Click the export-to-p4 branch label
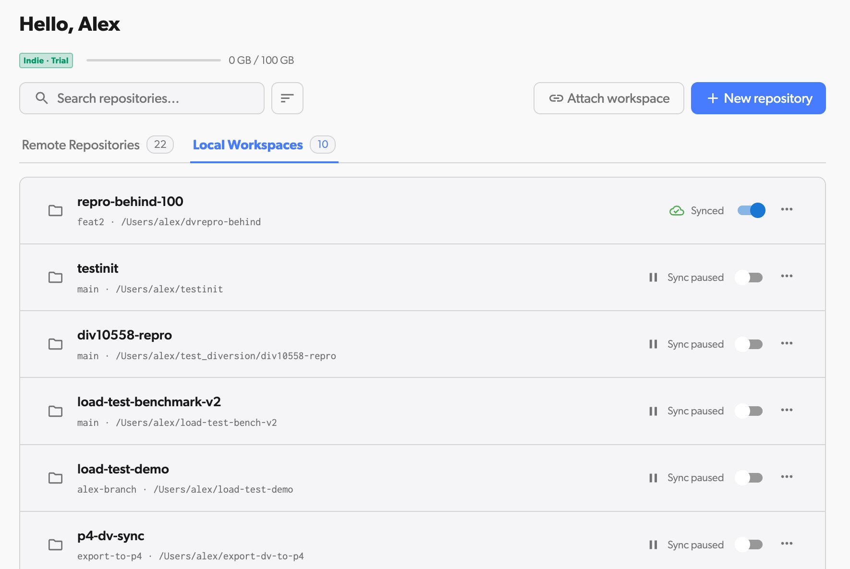Screen dimensions: 850x569 [x=109, y=556]
